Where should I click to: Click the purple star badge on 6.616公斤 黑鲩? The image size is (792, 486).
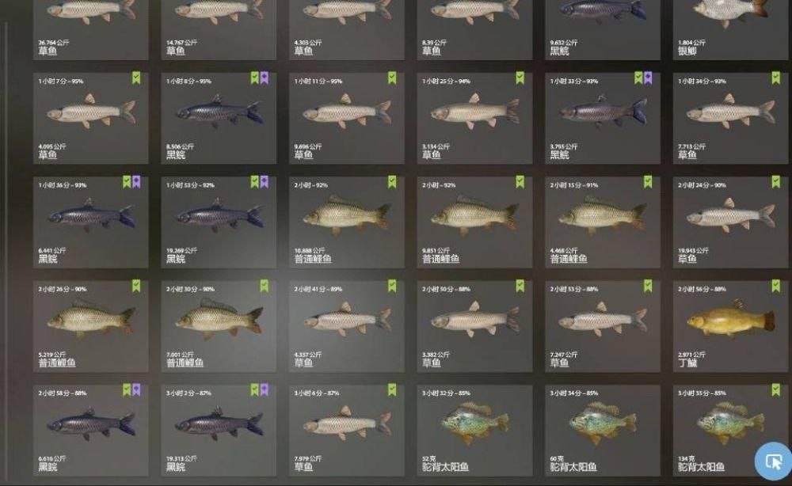click(x=136, y=389)
